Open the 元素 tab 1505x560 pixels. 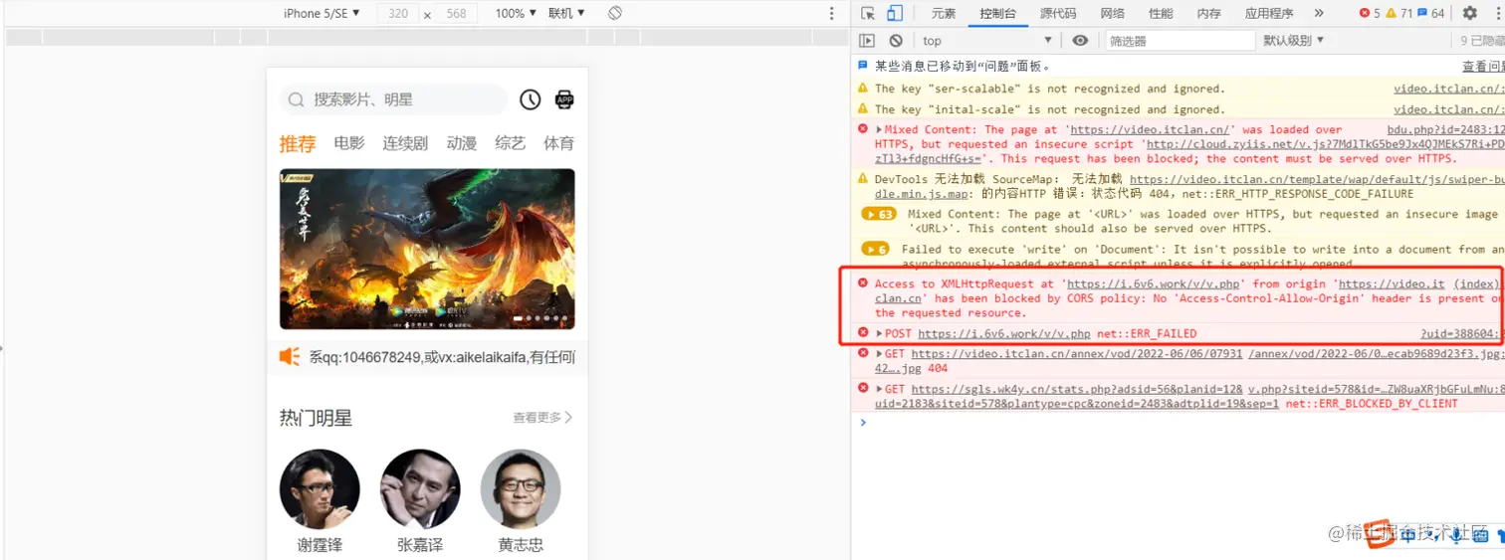pyautogui.click(x=944, y=13)
